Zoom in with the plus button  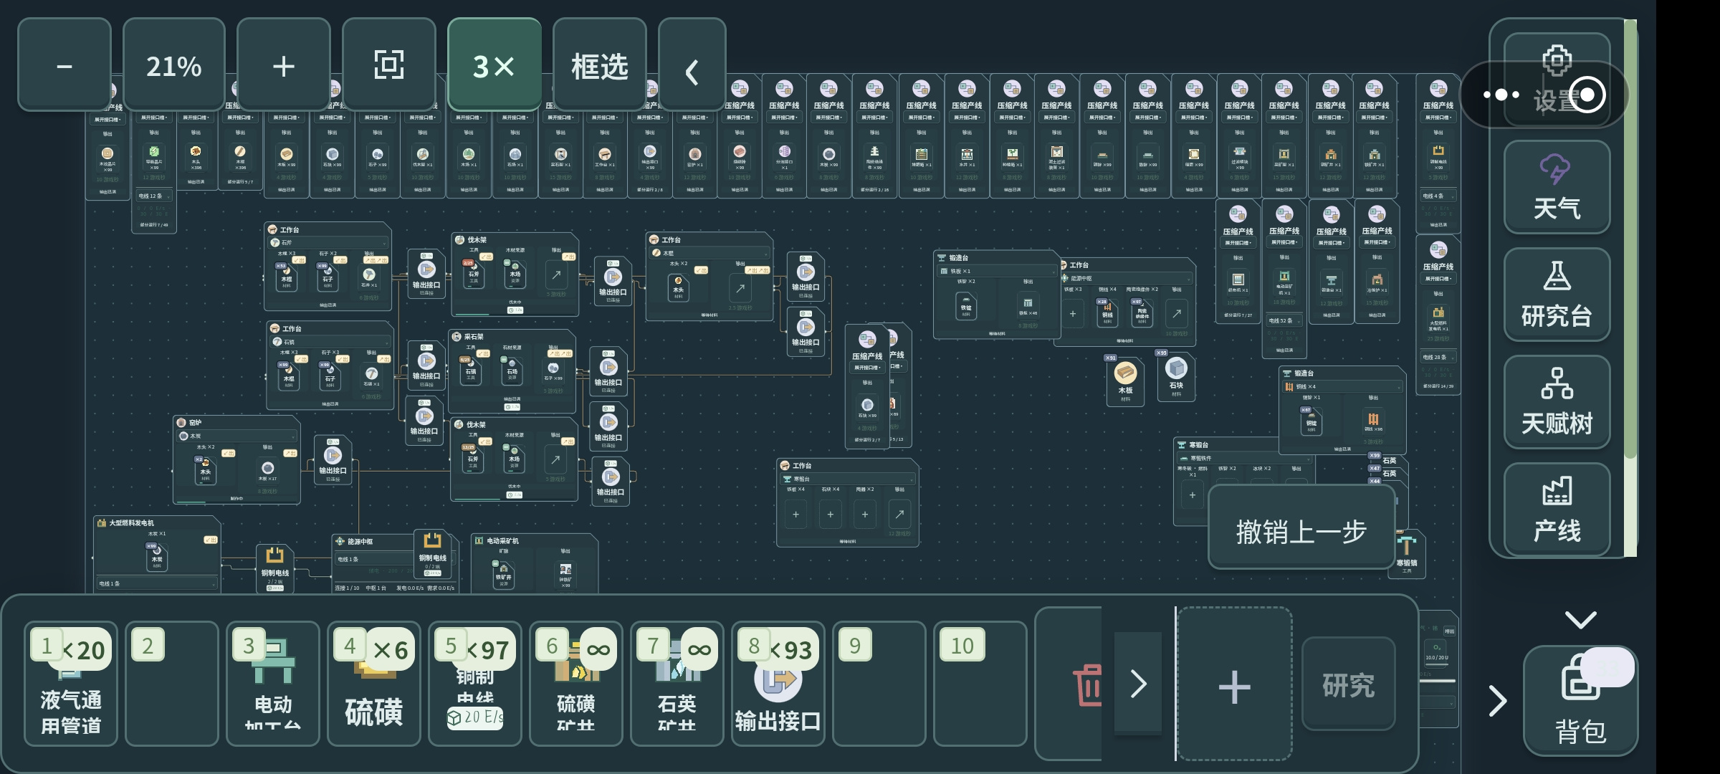pyautogui.click(x=284, y=65)
